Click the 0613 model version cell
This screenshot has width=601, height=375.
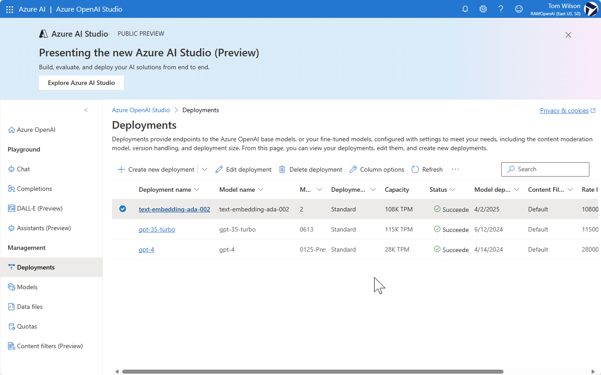click(307, 229)
